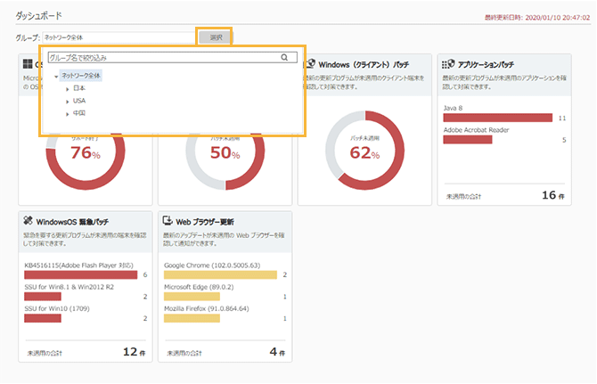This screenshot has width=597, height=384.
Task: Collapse the ネットワーク全体 tree node
Action: click(56, 76)
